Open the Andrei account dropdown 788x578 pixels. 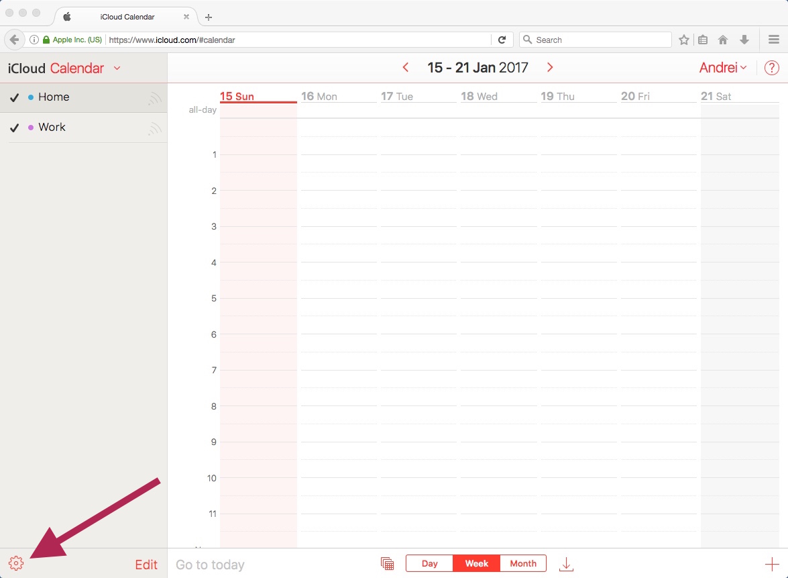point(723,67)
